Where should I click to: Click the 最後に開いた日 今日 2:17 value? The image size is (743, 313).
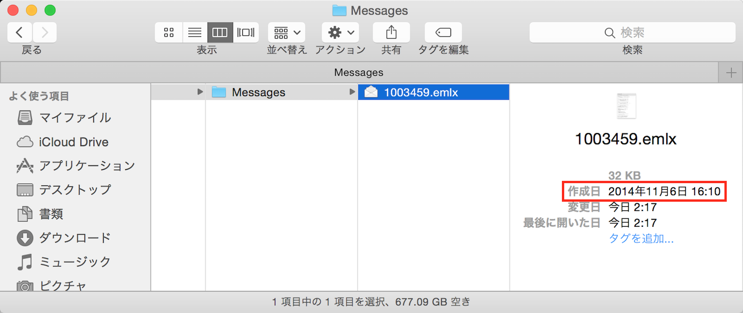pos(632,223)
